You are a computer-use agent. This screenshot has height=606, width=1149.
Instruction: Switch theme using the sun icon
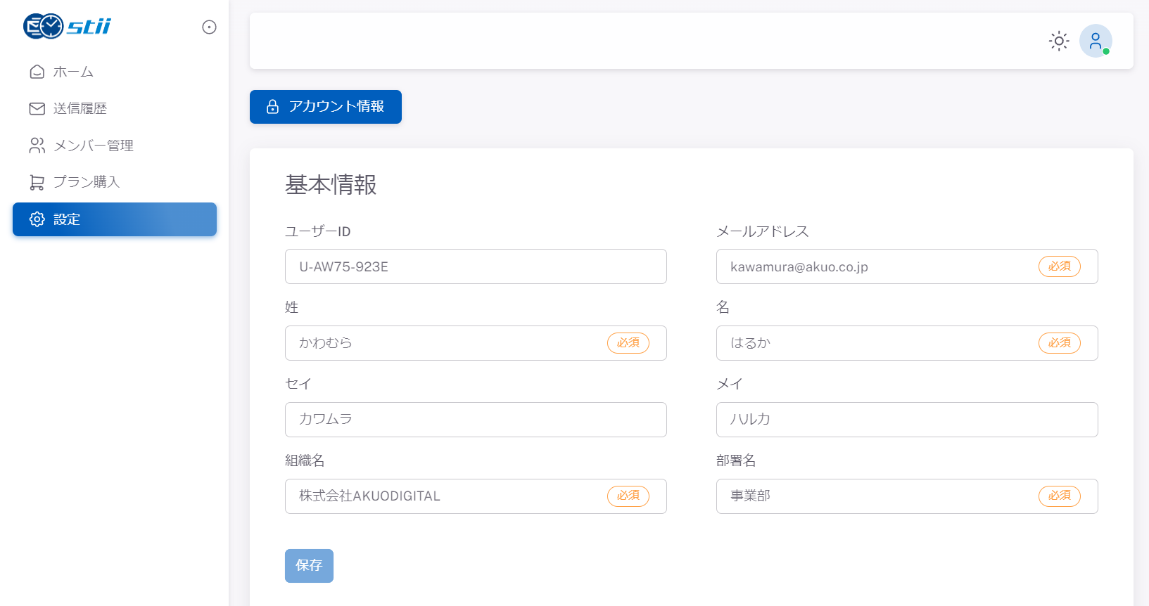[x=1058, y=41]
